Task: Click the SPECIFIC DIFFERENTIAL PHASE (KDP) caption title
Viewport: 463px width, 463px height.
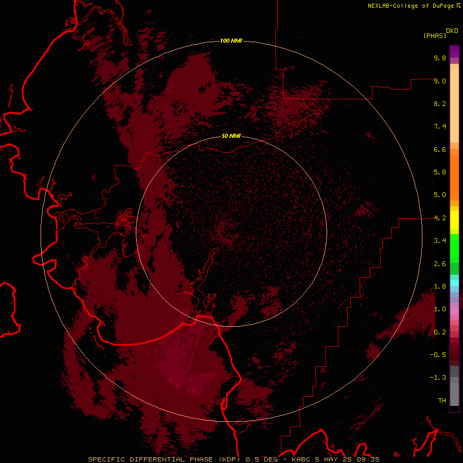Action: 165,459
